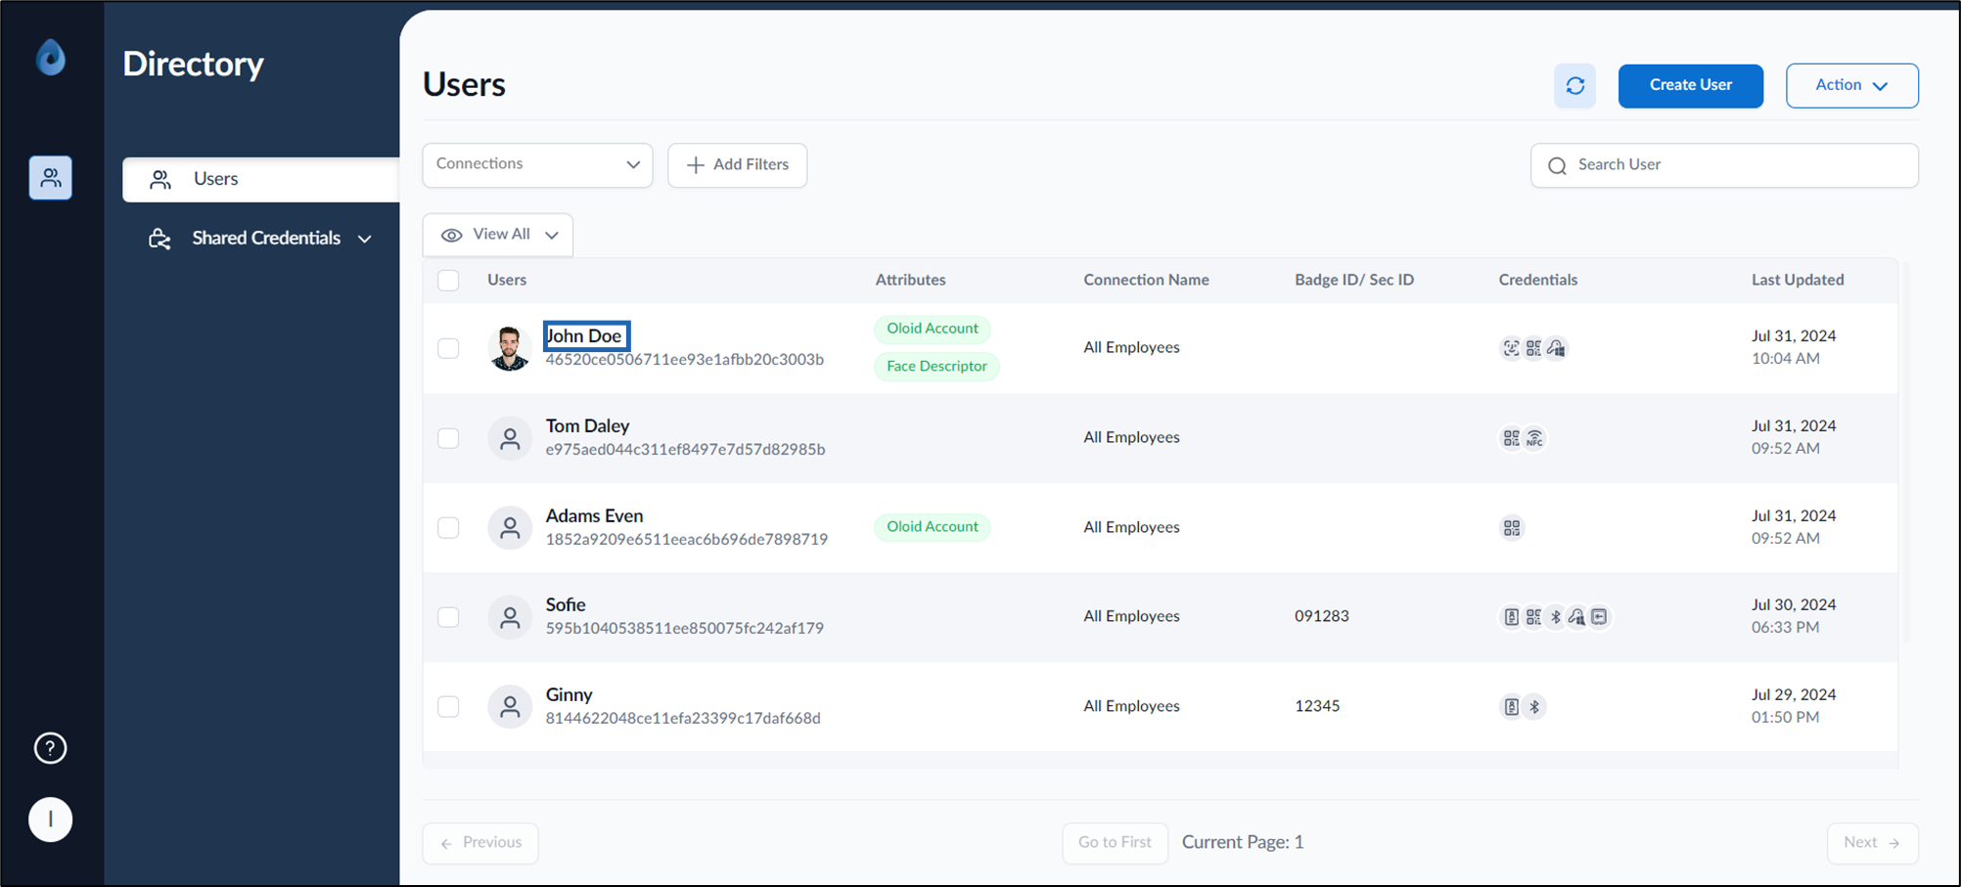
Task: Click Adams Even's QR code credential icon
Action: tap(1512, 528)
